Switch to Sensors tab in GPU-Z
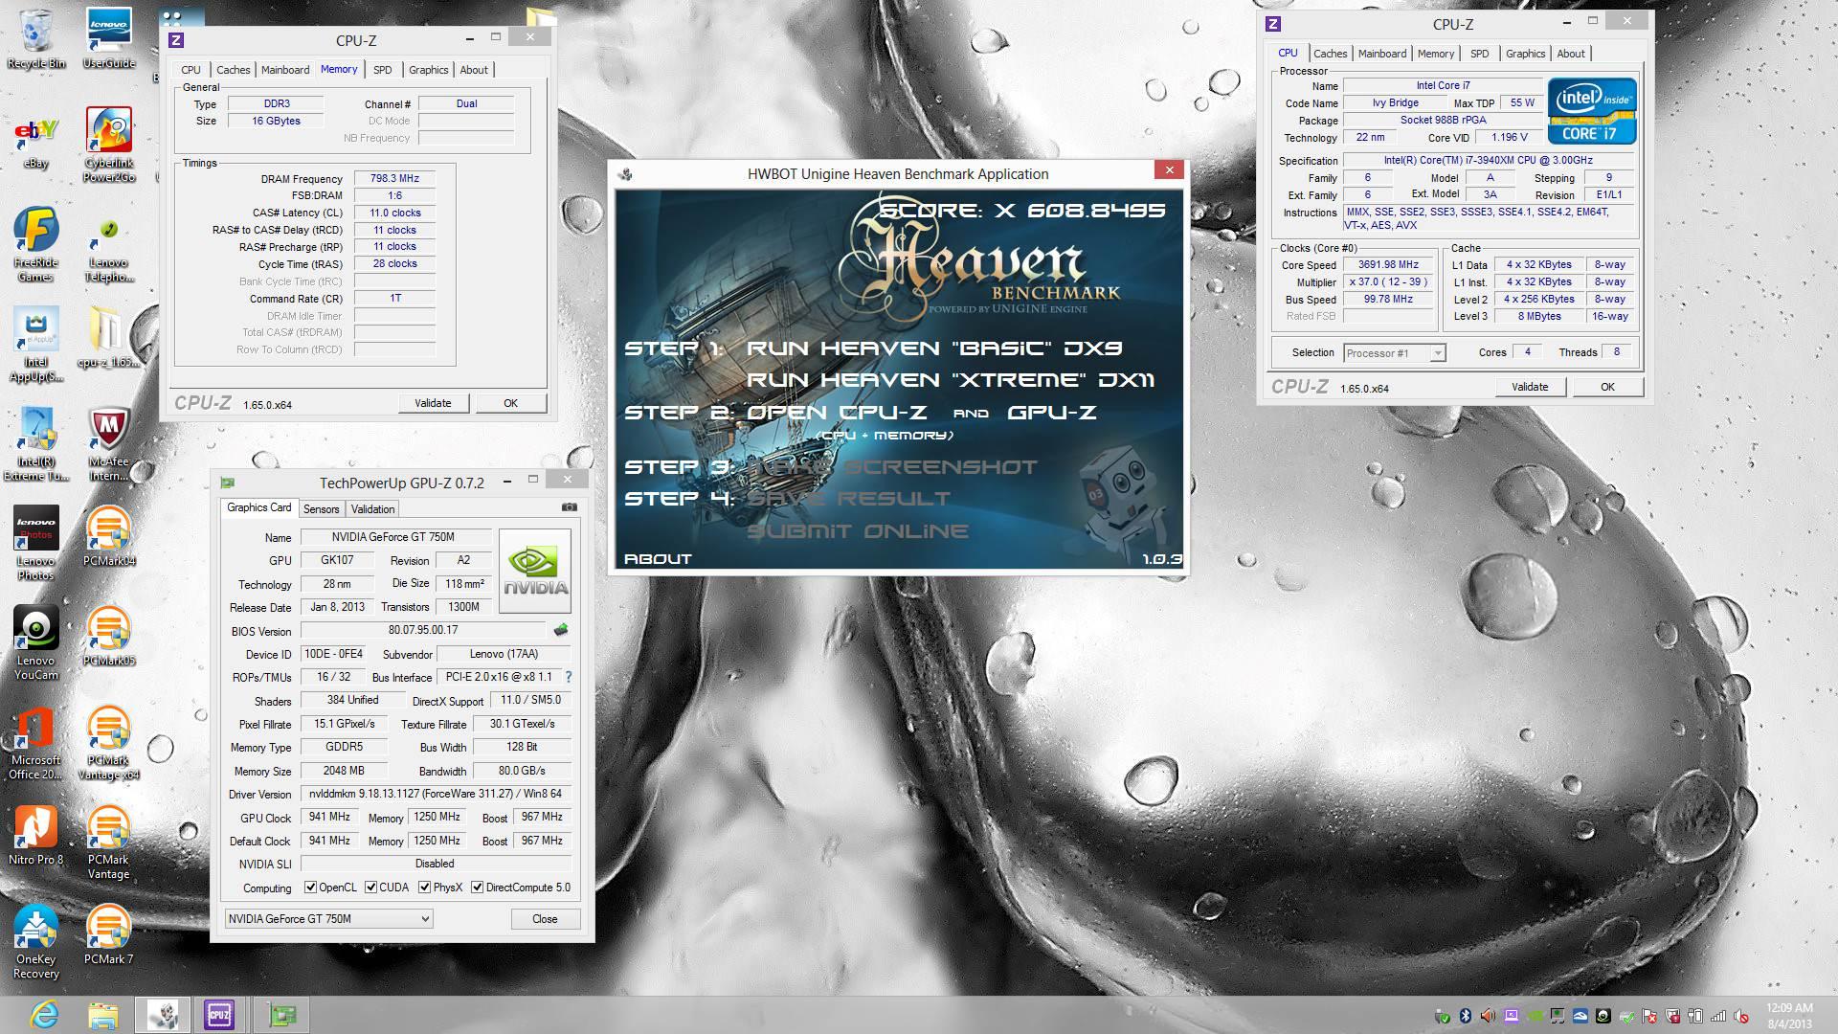This screenshot has width=1838, height=1034. tap(321, 509)
